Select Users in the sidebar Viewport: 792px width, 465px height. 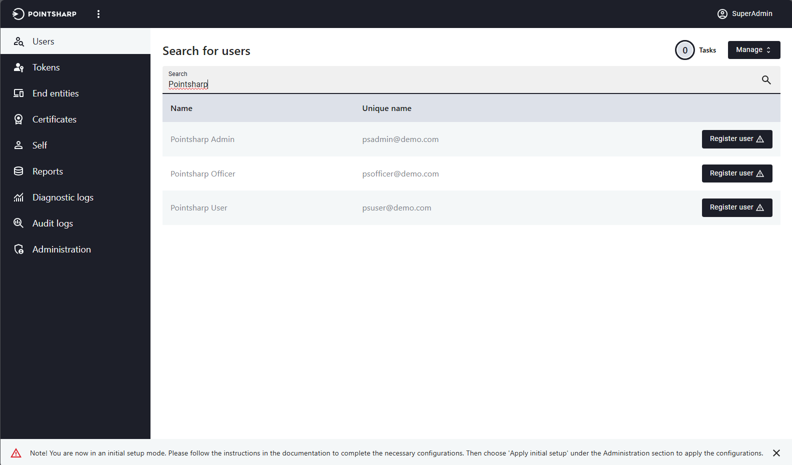[43, 41]
